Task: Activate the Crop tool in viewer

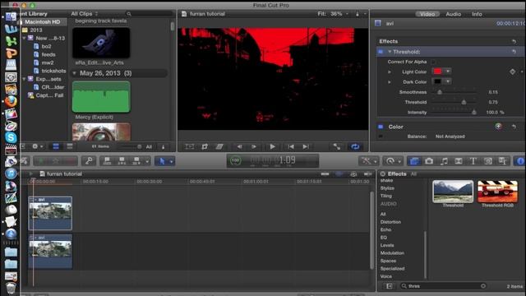Action: [205, 146]
